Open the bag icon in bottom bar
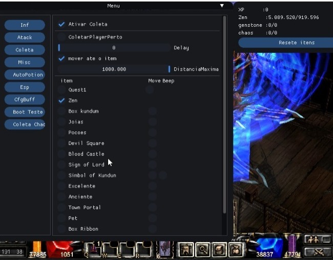This screenshot has height=260, width=333. point(236,249)
